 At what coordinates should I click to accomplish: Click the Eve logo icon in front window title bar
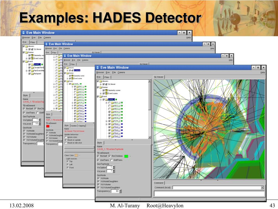click(x=98, y=67)
